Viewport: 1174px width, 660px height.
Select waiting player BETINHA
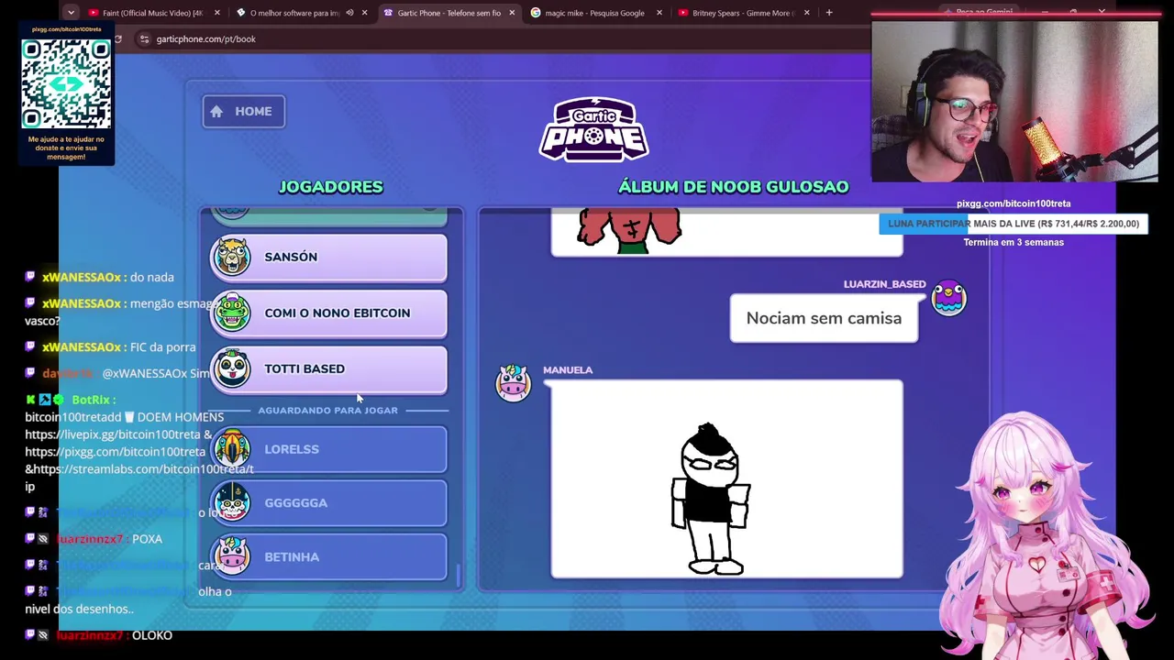328,556
